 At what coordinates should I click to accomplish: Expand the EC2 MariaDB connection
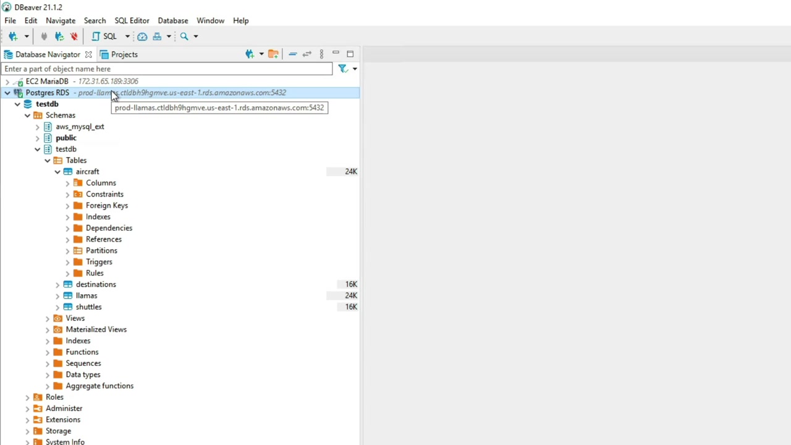pos(7,82)
